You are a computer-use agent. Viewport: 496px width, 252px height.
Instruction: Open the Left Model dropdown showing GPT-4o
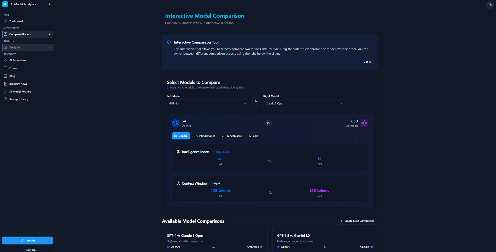[208, 103]
